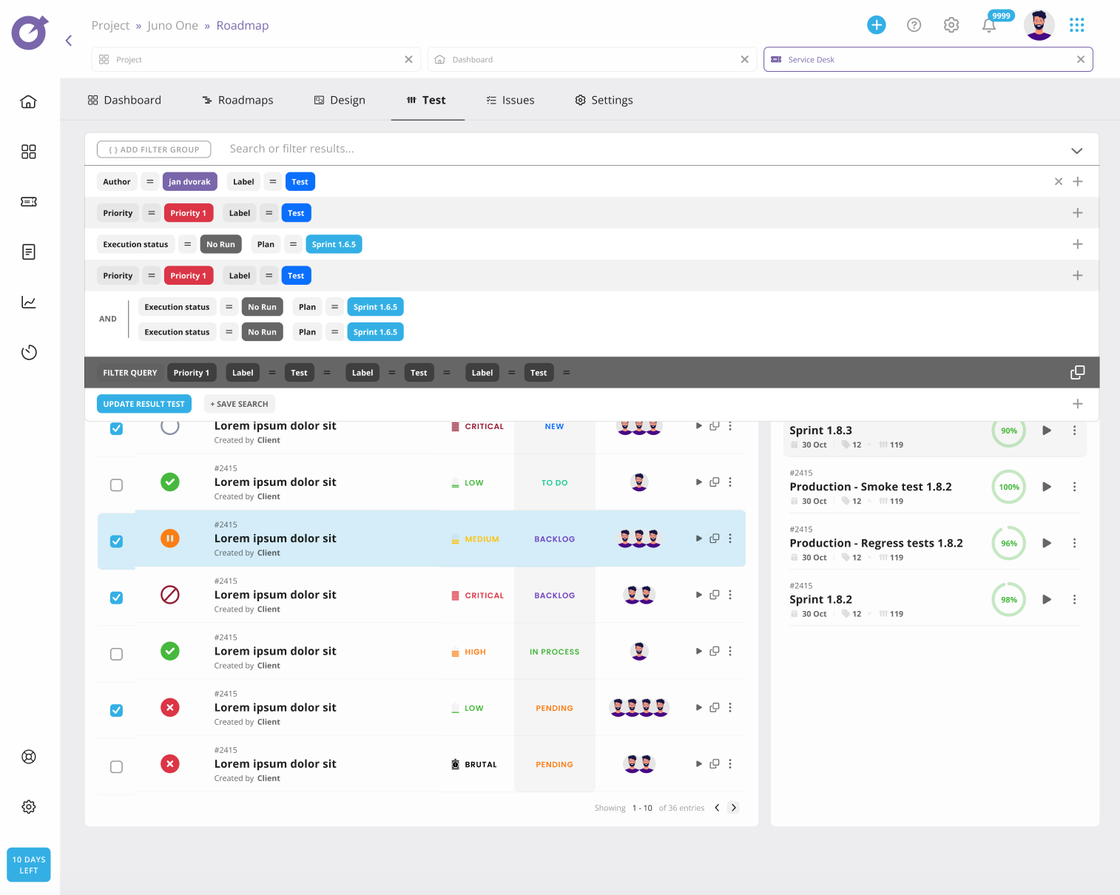Click the 98% progress ring
Image resolution: width=1120 pixels, height=895 pixels.
pyautogui.click(x=1009, y=600)
